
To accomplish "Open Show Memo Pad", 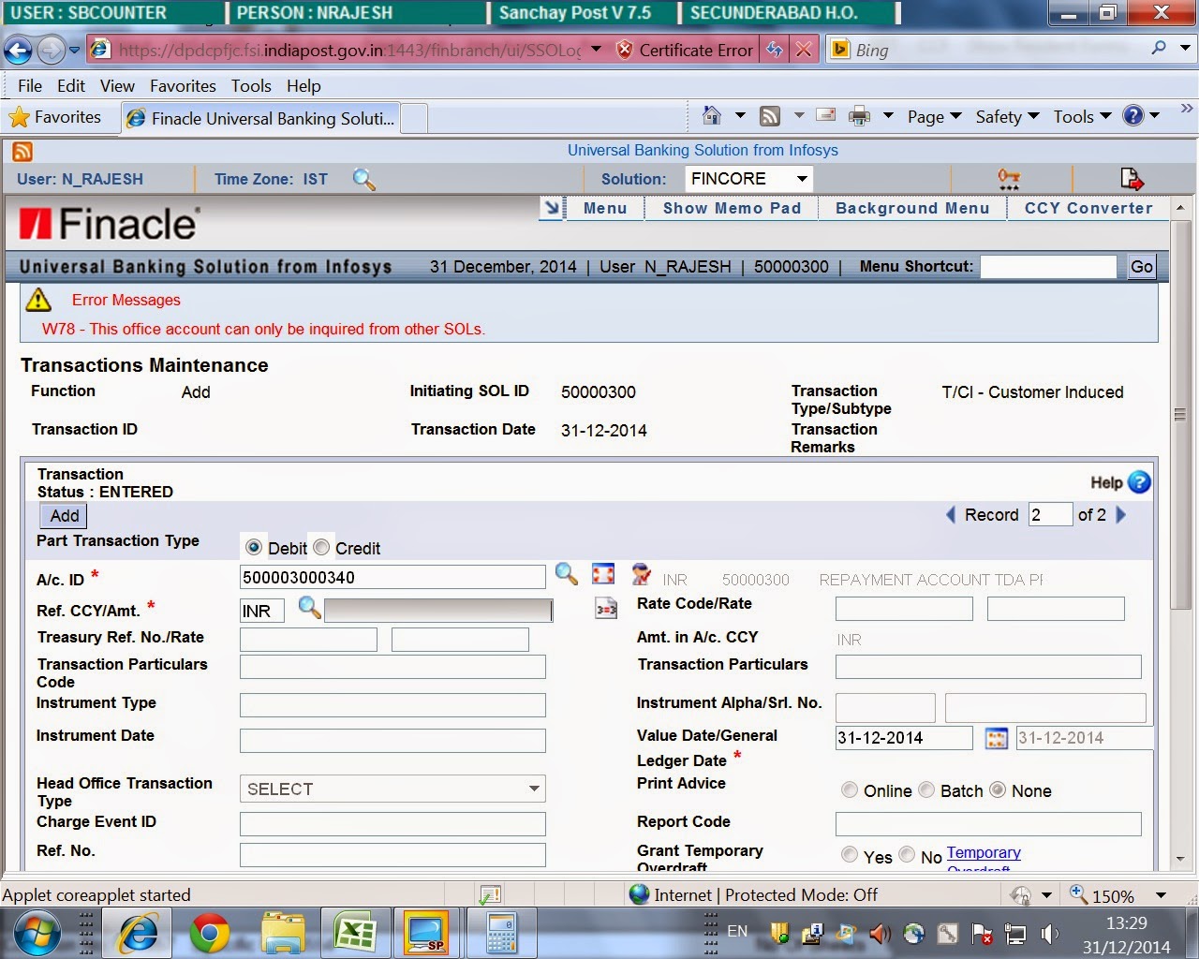I will pos(731,208).
